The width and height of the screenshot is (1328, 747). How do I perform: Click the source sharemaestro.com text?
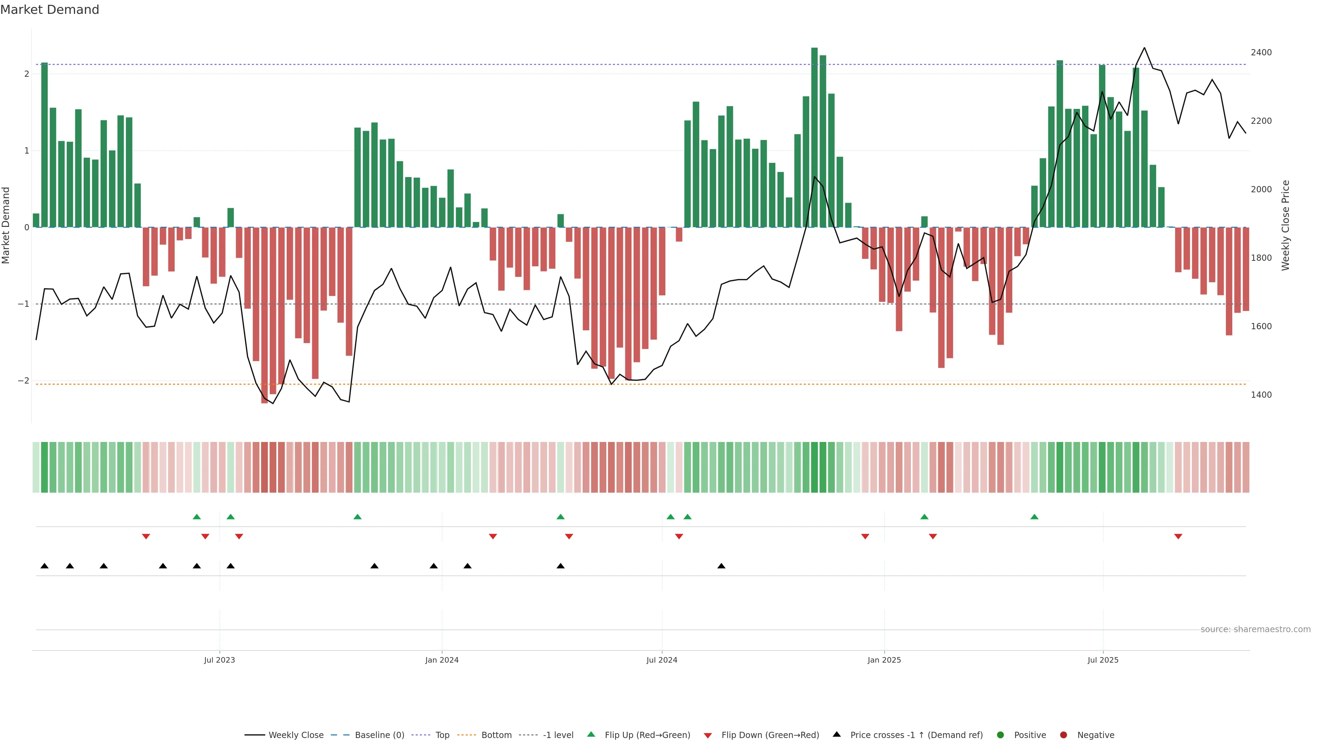[x=1255, y=629]
